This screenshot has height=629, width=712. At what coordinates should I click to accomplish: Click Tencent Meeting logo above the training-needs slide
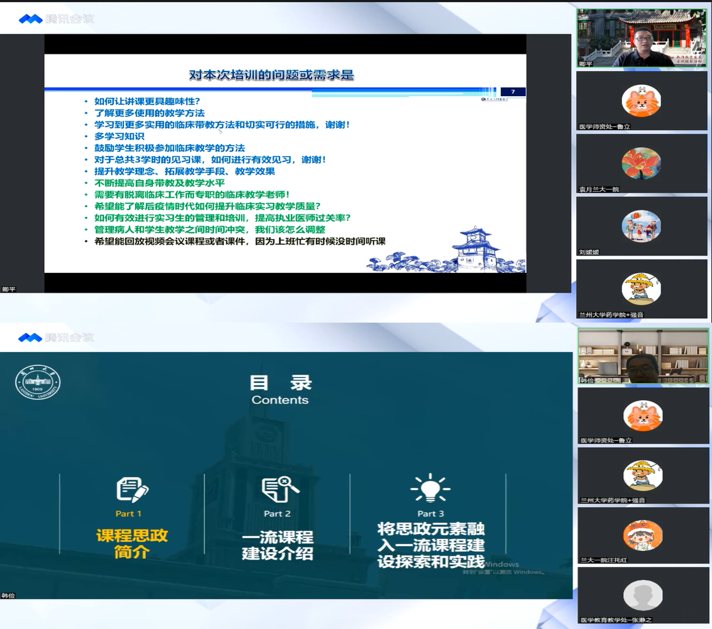point(56,19)
